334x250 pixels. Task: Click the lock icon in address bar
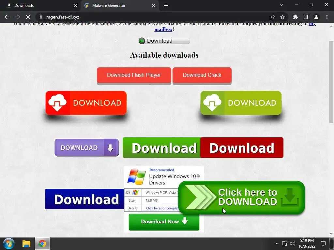[x=41, y=17]
